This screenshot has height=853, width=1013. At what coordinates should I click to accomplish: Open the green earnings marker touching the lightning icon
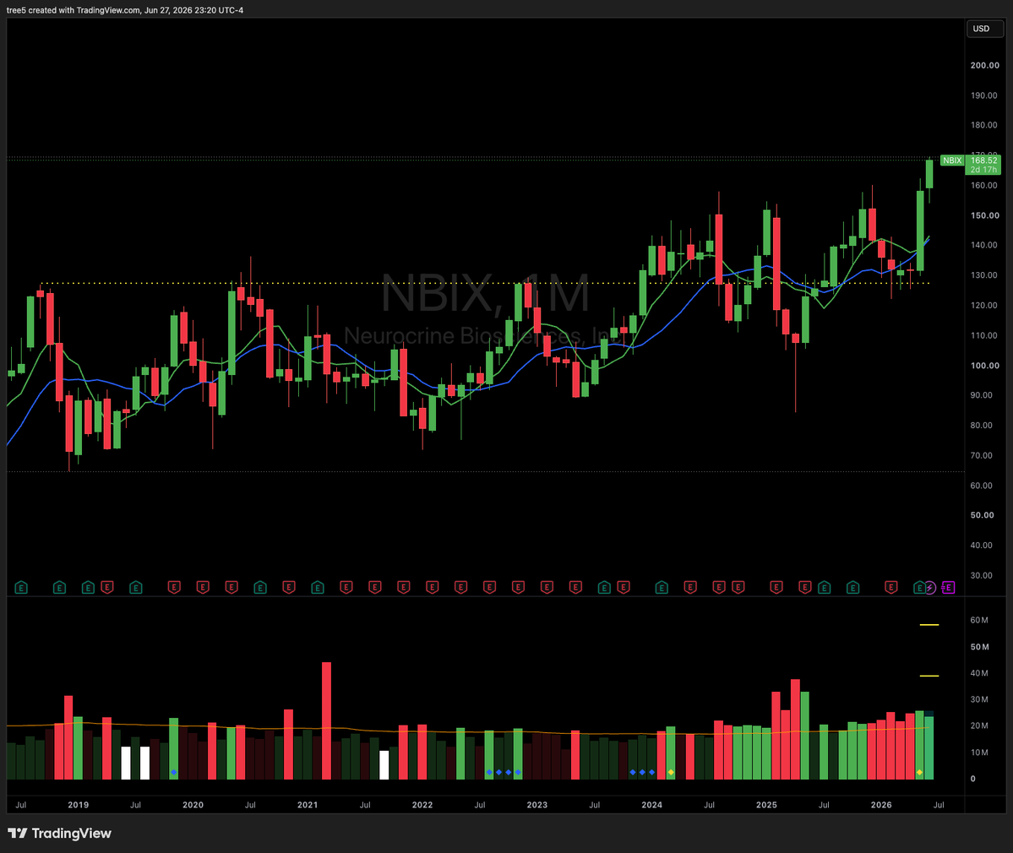point(919,588)
